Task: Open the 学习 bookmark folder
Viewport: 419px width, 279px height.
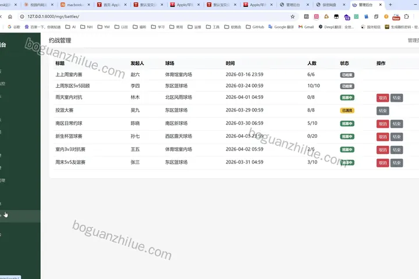Action: [x=158, y=27]
